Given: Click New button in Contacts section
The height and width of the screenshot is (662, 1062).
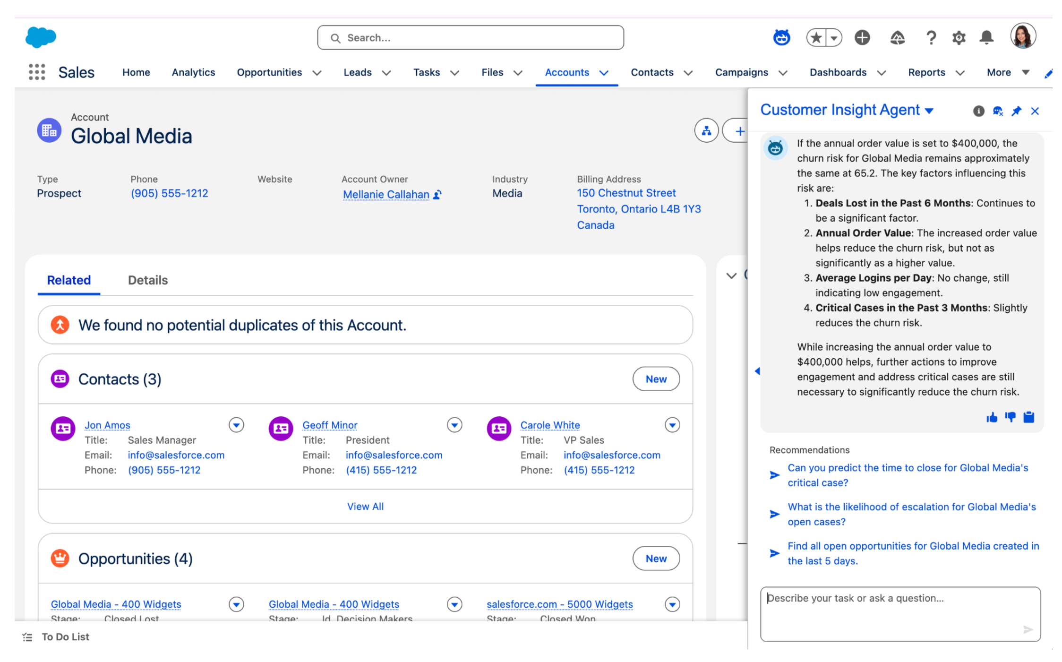Looking at the screenshot, I should pyautogui.click(x=655, y=379).
